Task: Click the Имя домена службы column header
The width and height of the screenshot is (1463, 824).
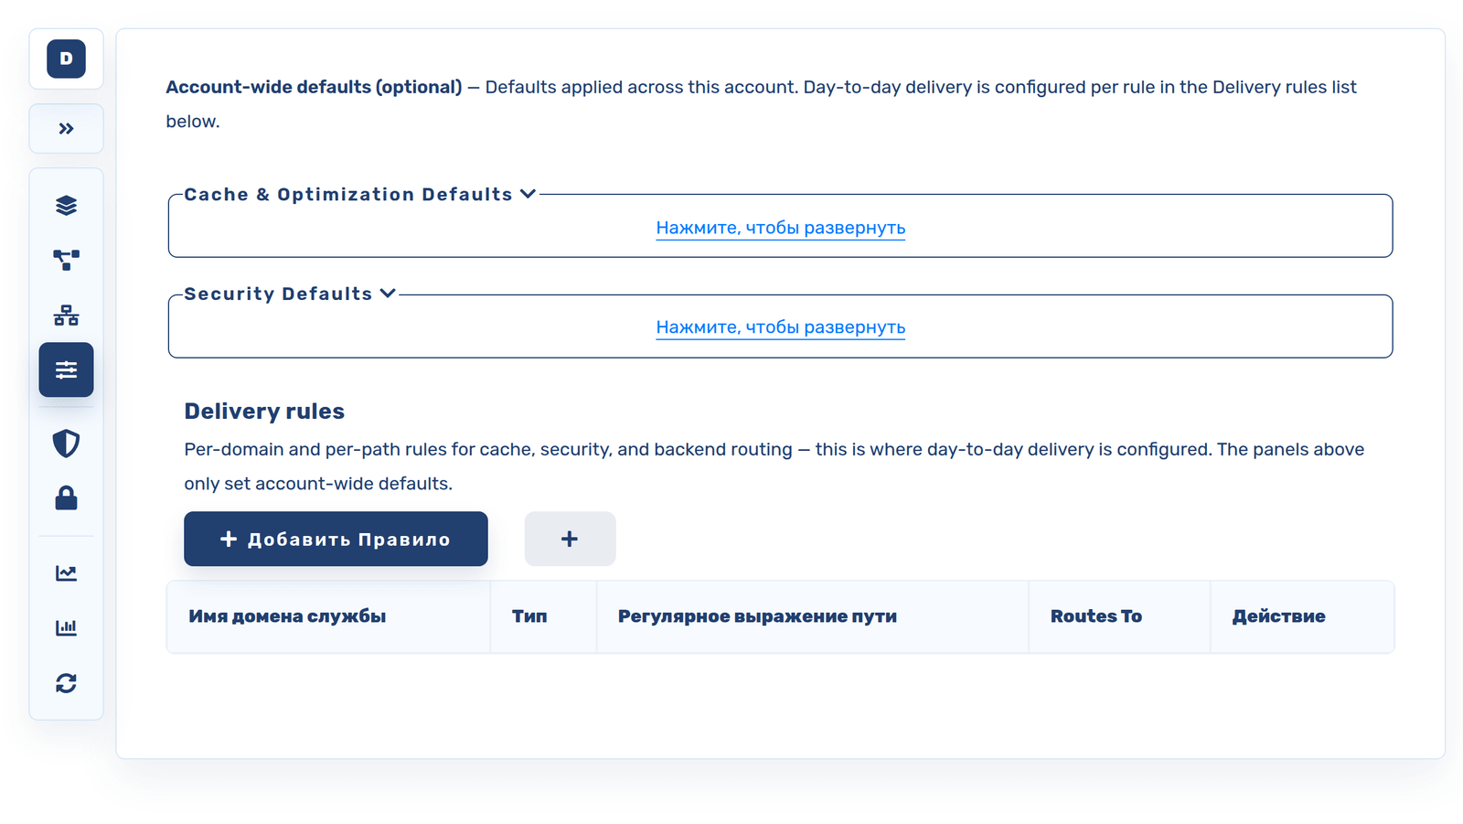Action: pos(287,616)
